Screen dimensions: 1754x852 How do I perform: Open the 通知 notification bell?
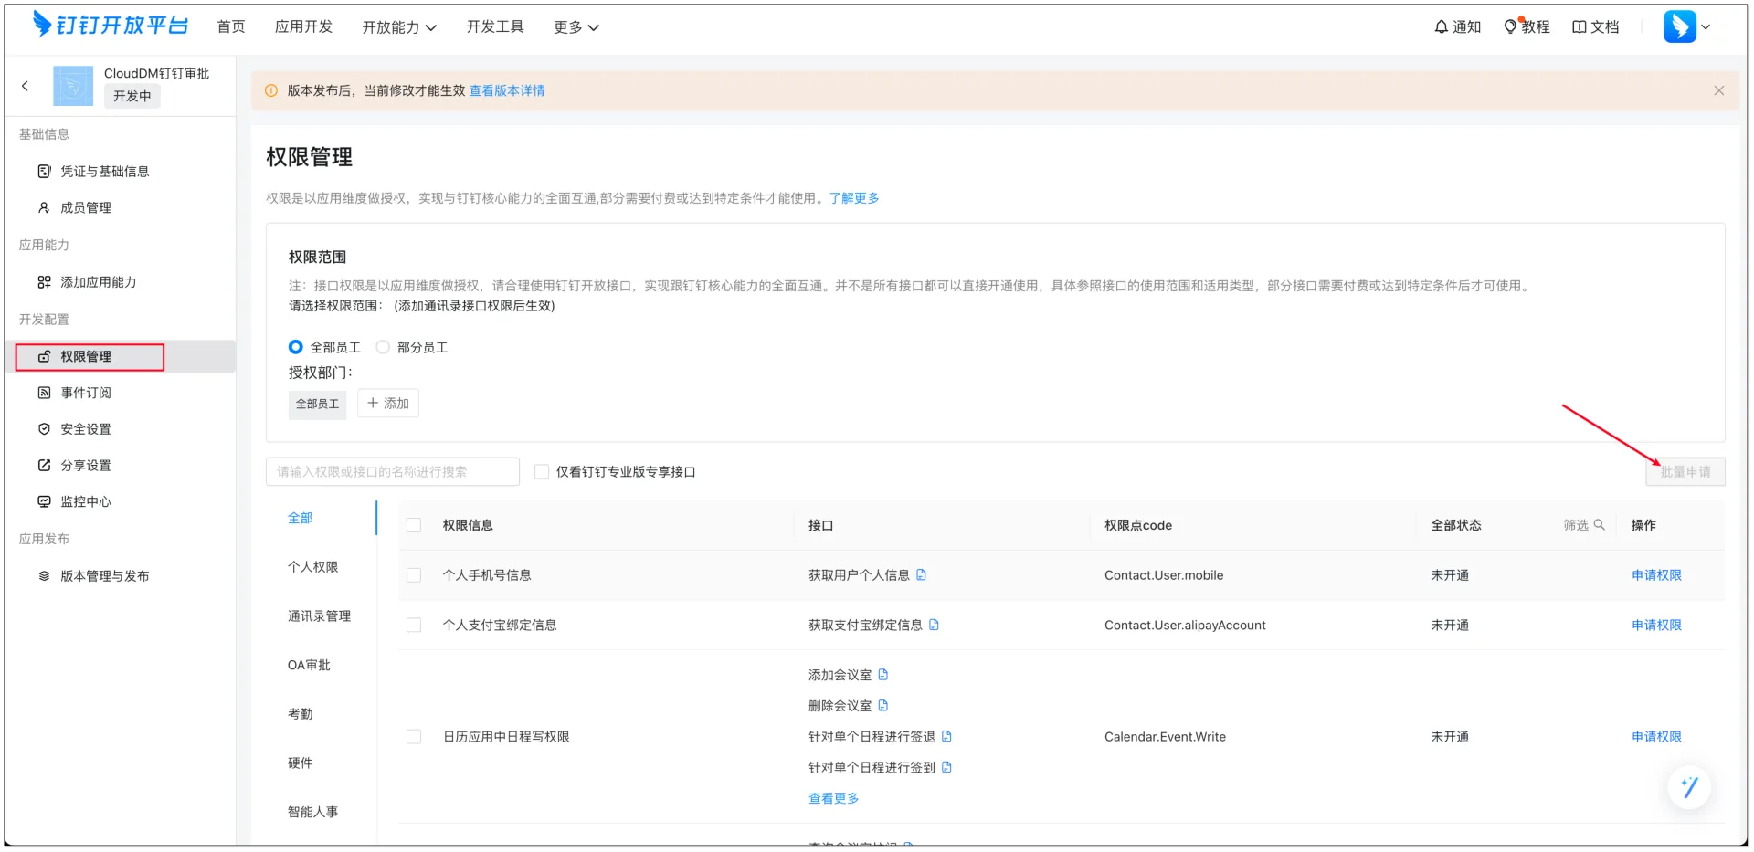click(x=1457, y=27)
